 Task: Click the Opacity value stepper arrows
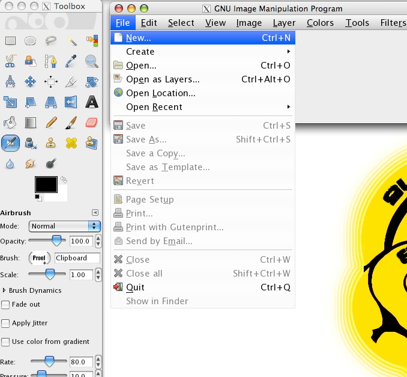[x=98, y=241]
